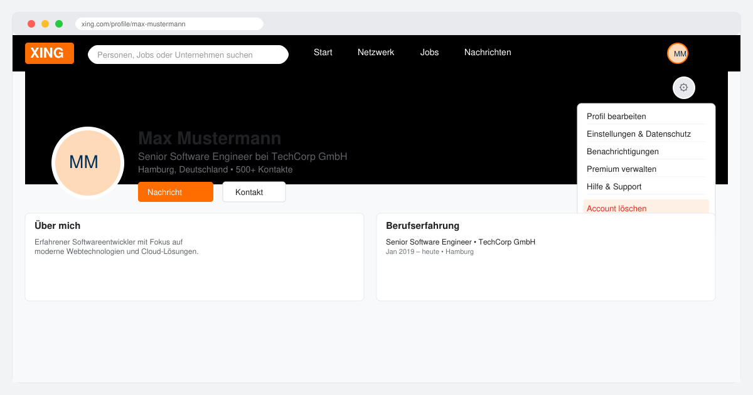Open the Jobs navigation item
The image size is (753, 395).
(430, 53)
